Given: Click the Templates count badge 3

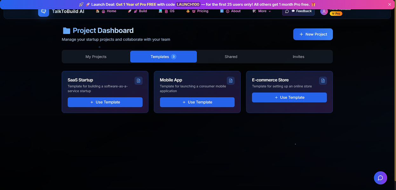Looking at the screenshot, I should [x=174, y=57].
